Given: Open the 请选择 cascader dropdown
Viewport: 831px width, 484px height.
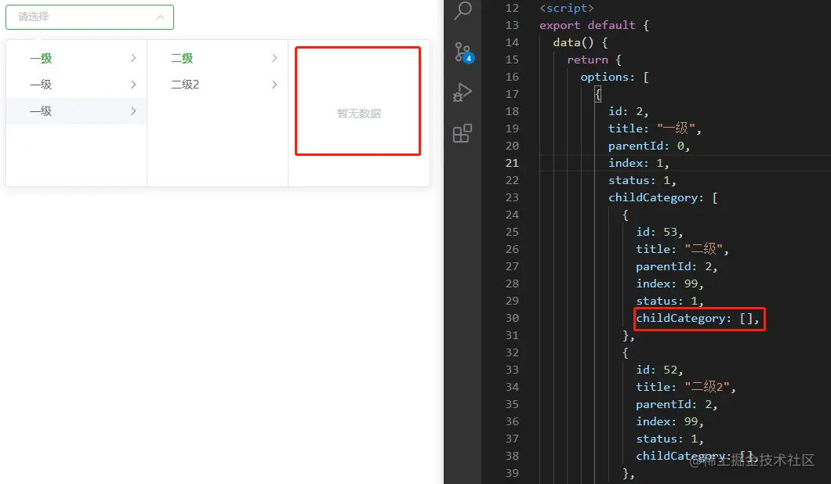Looking at the screenshot, I should [89, 17].
